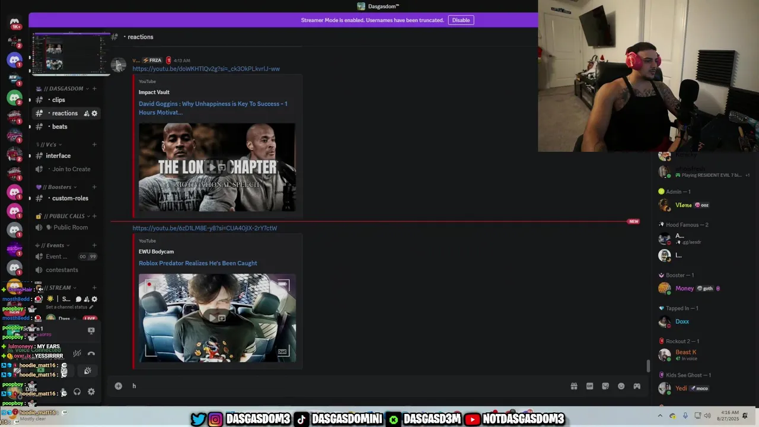The width and height of the screenshot is (759, 427).
Task: Open notification bell in taskbar
Action: tap(745, 416)
